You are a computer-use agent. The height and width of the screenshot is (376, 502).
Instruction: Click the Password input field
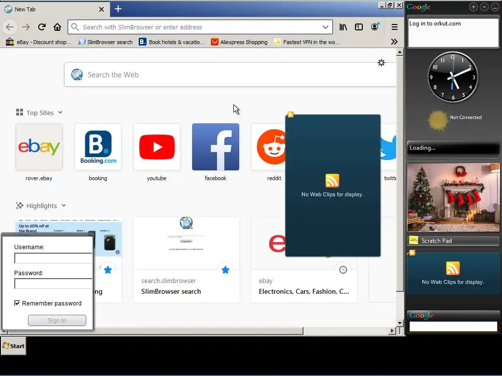53,283
